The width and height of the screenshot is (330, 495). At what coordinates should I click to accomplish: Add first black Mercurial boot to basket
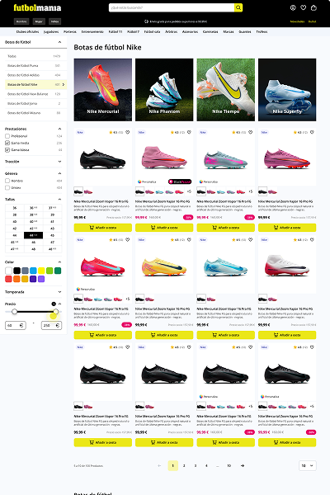click(x=102, y=228)
